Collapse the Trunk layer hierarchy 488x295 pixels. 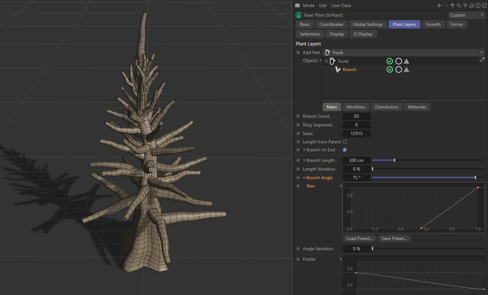[326, 61]
